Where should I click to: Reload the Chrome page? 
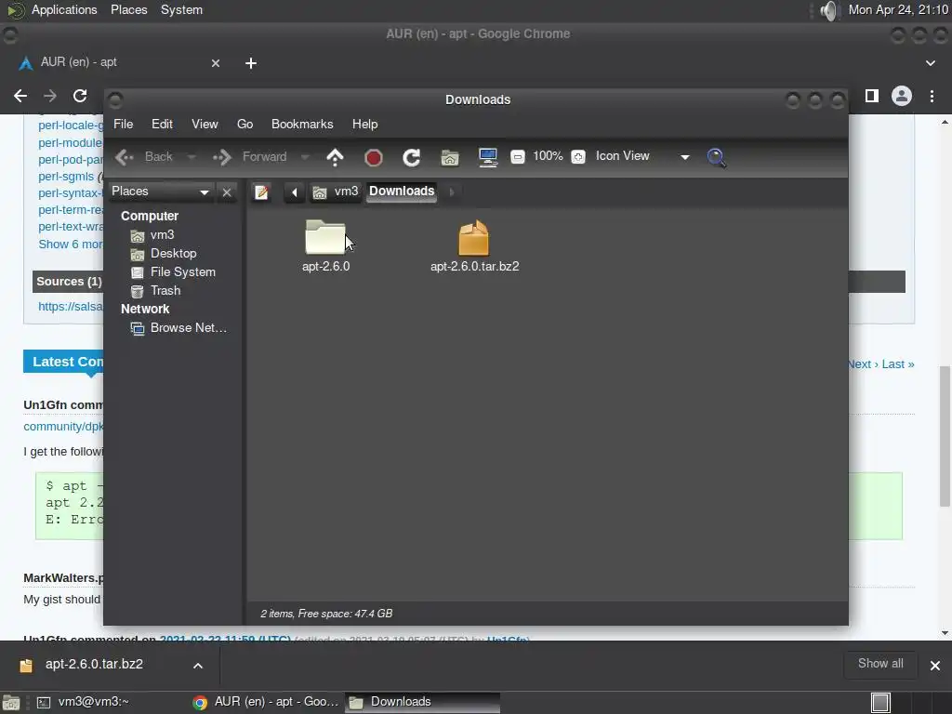pos(80,96)
